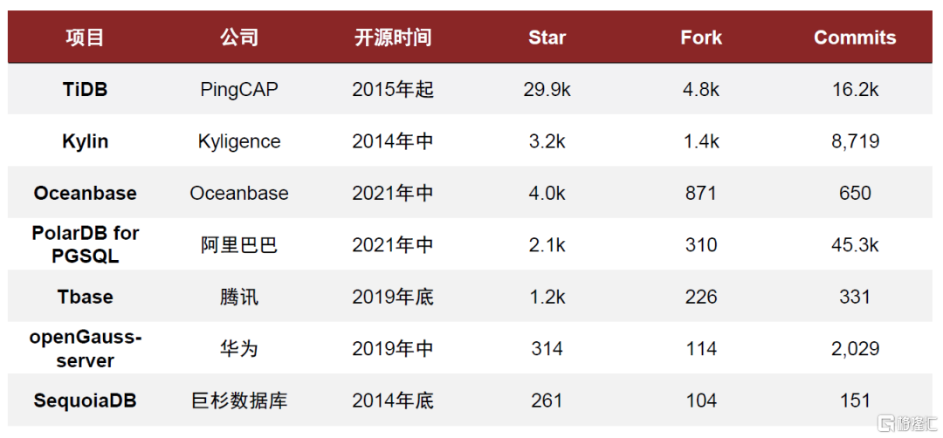Image resolution: width=943 pixels, height=438 pixels.
Task: Click the SequoiaDB project cell
Action: (x=85, y=400)
